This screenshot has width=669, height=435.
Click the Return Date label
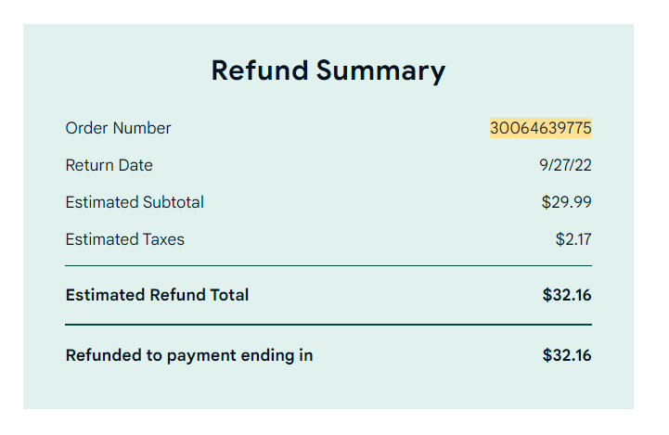[x=109, y=165]
